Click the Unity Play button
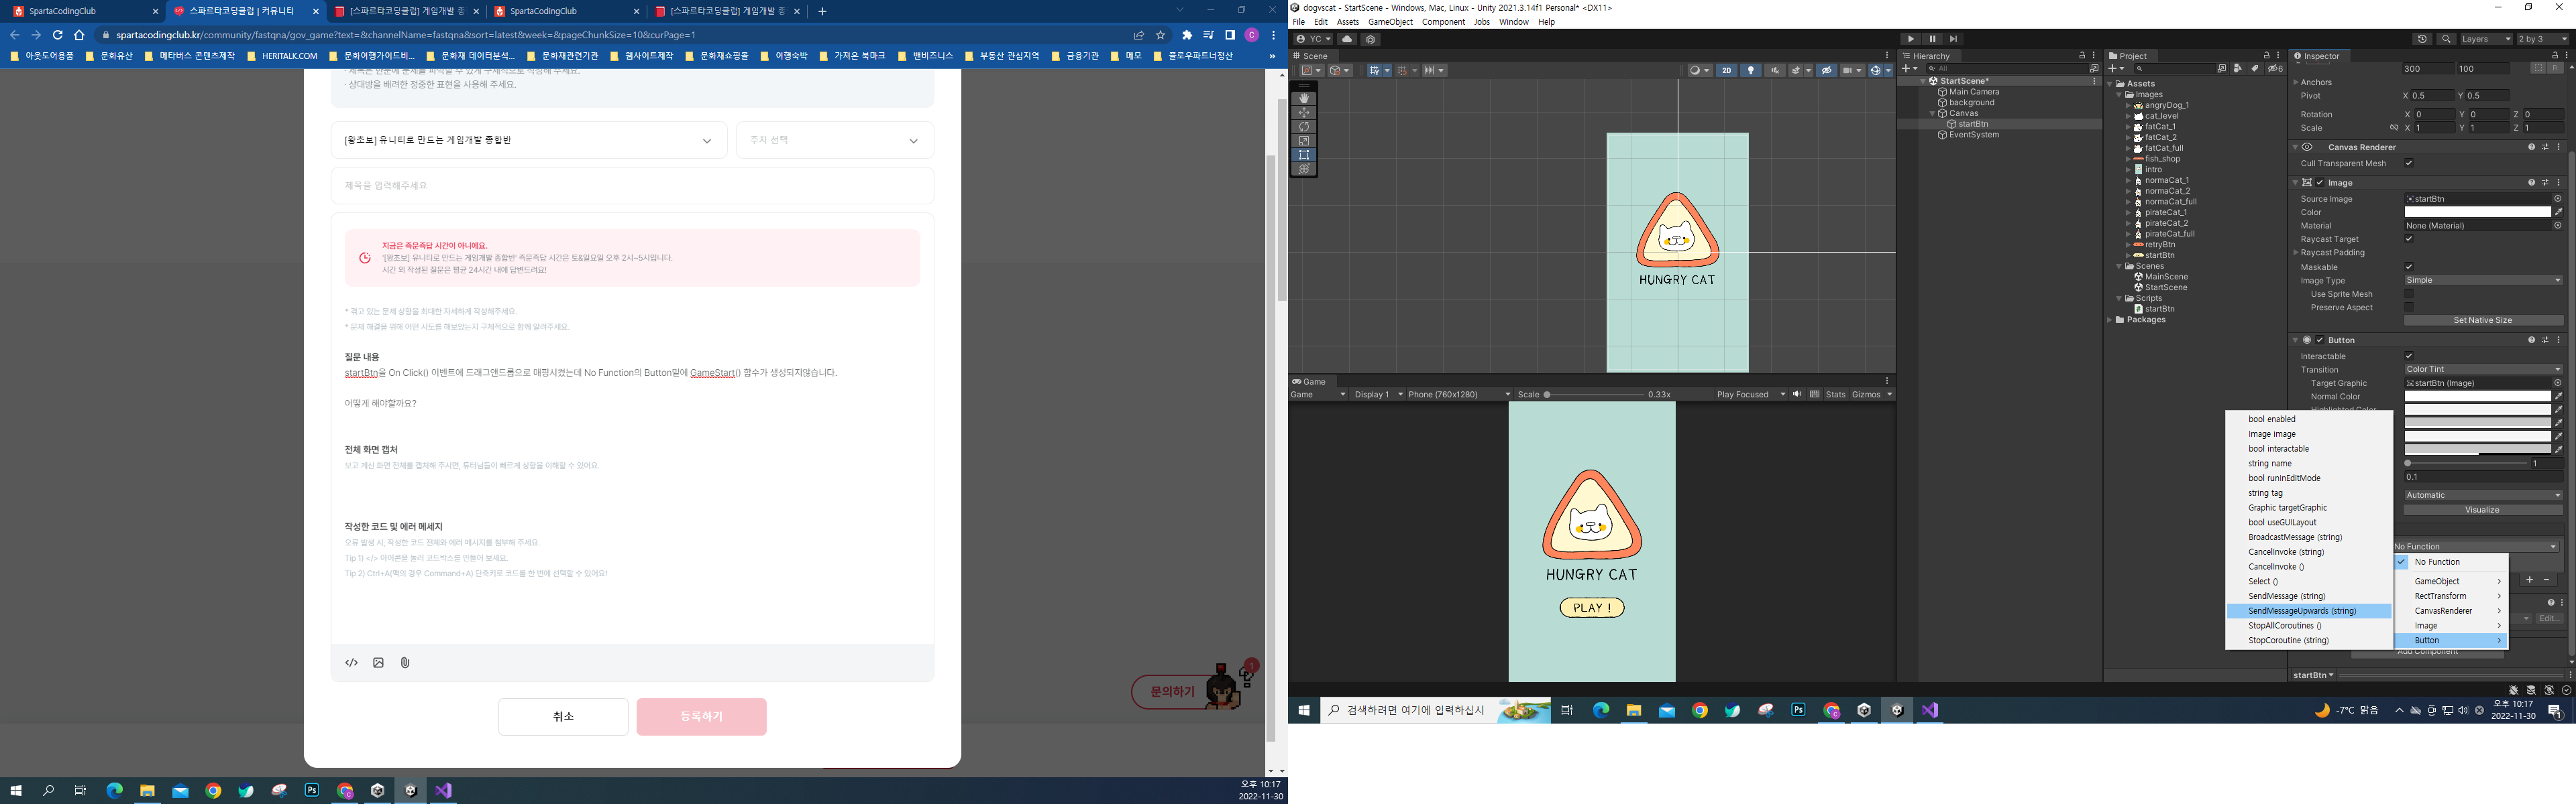The height and width of the screenshot is (804, 2576). [x=1911, y=39]
